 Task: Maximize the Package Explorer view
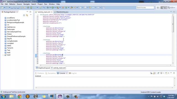click(30, 12)
